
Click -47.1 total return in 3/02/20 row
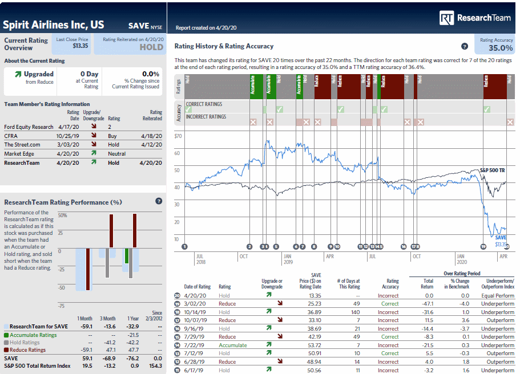[x=427, y=304]
